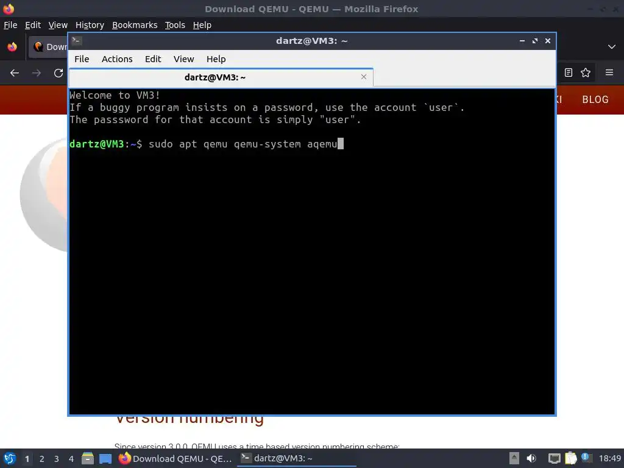The width and height of the screenshot is (624, 468).
Task: Open the removable media tray icon
Action: click(514, 458)
